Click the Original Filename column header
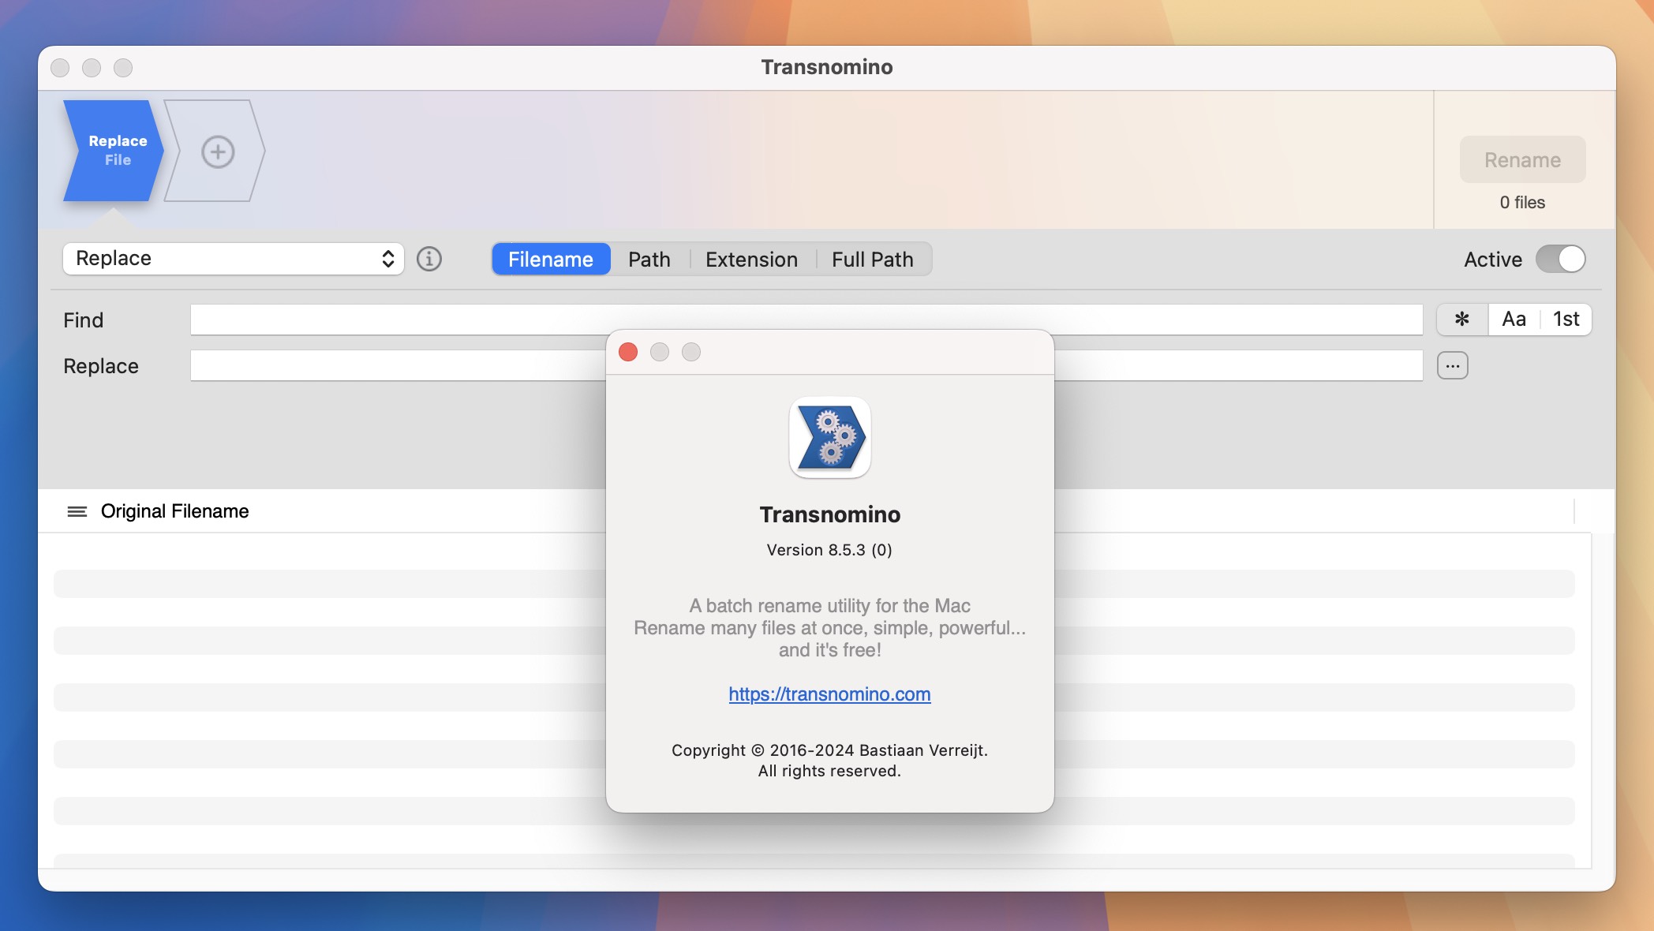The image size is (1654, 931). (x=174, y=511)
